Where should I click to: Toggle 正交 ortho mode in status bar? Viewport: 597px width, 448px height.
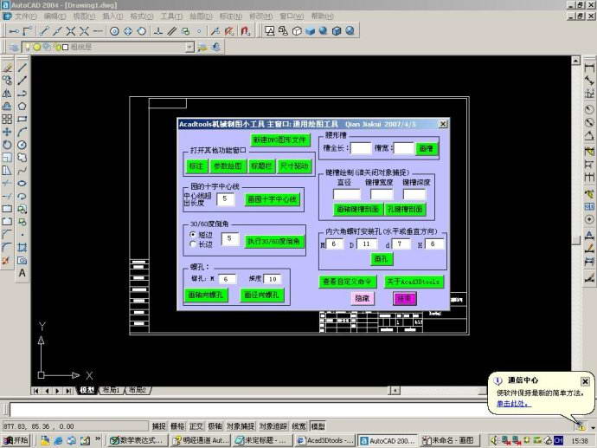click(x=196, y=426)
